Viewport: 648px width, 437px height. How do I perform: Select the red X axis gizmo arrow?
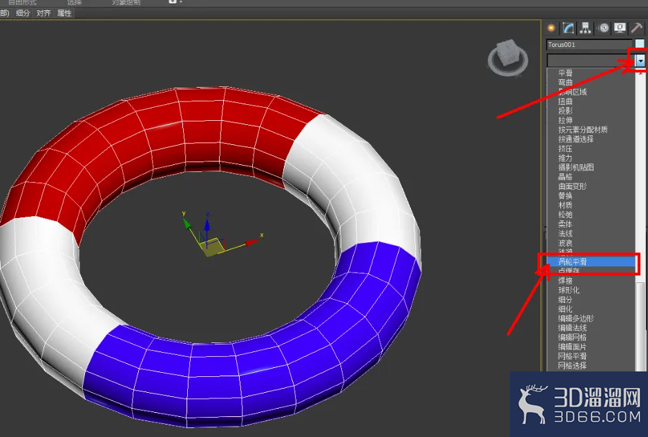point(252,242)
